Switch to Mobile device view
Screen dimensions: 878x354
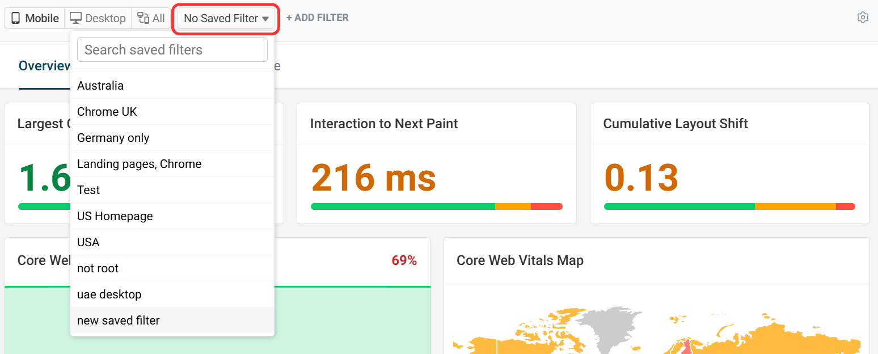coord(35,18)
